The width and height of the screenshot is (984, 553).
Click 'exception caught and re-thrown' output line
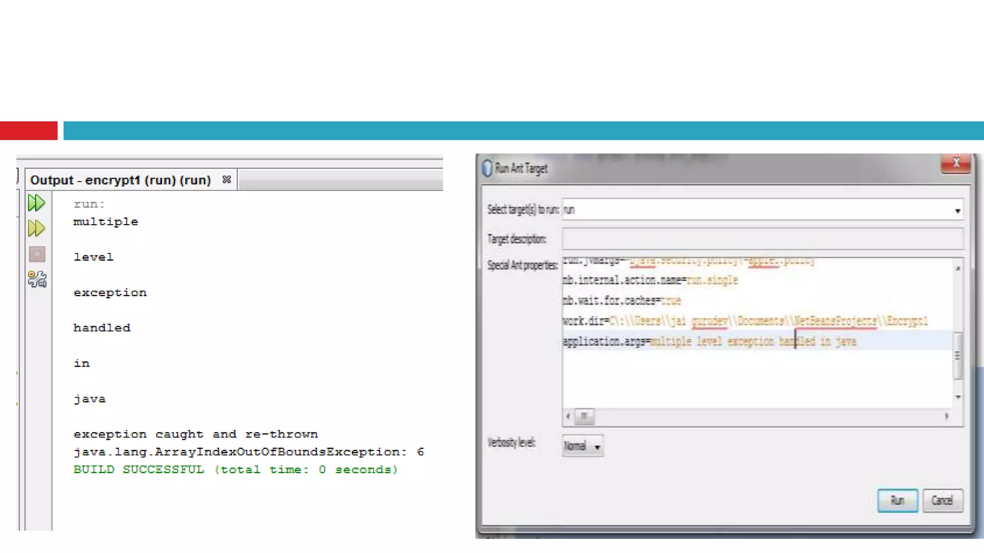coord(196,434)
